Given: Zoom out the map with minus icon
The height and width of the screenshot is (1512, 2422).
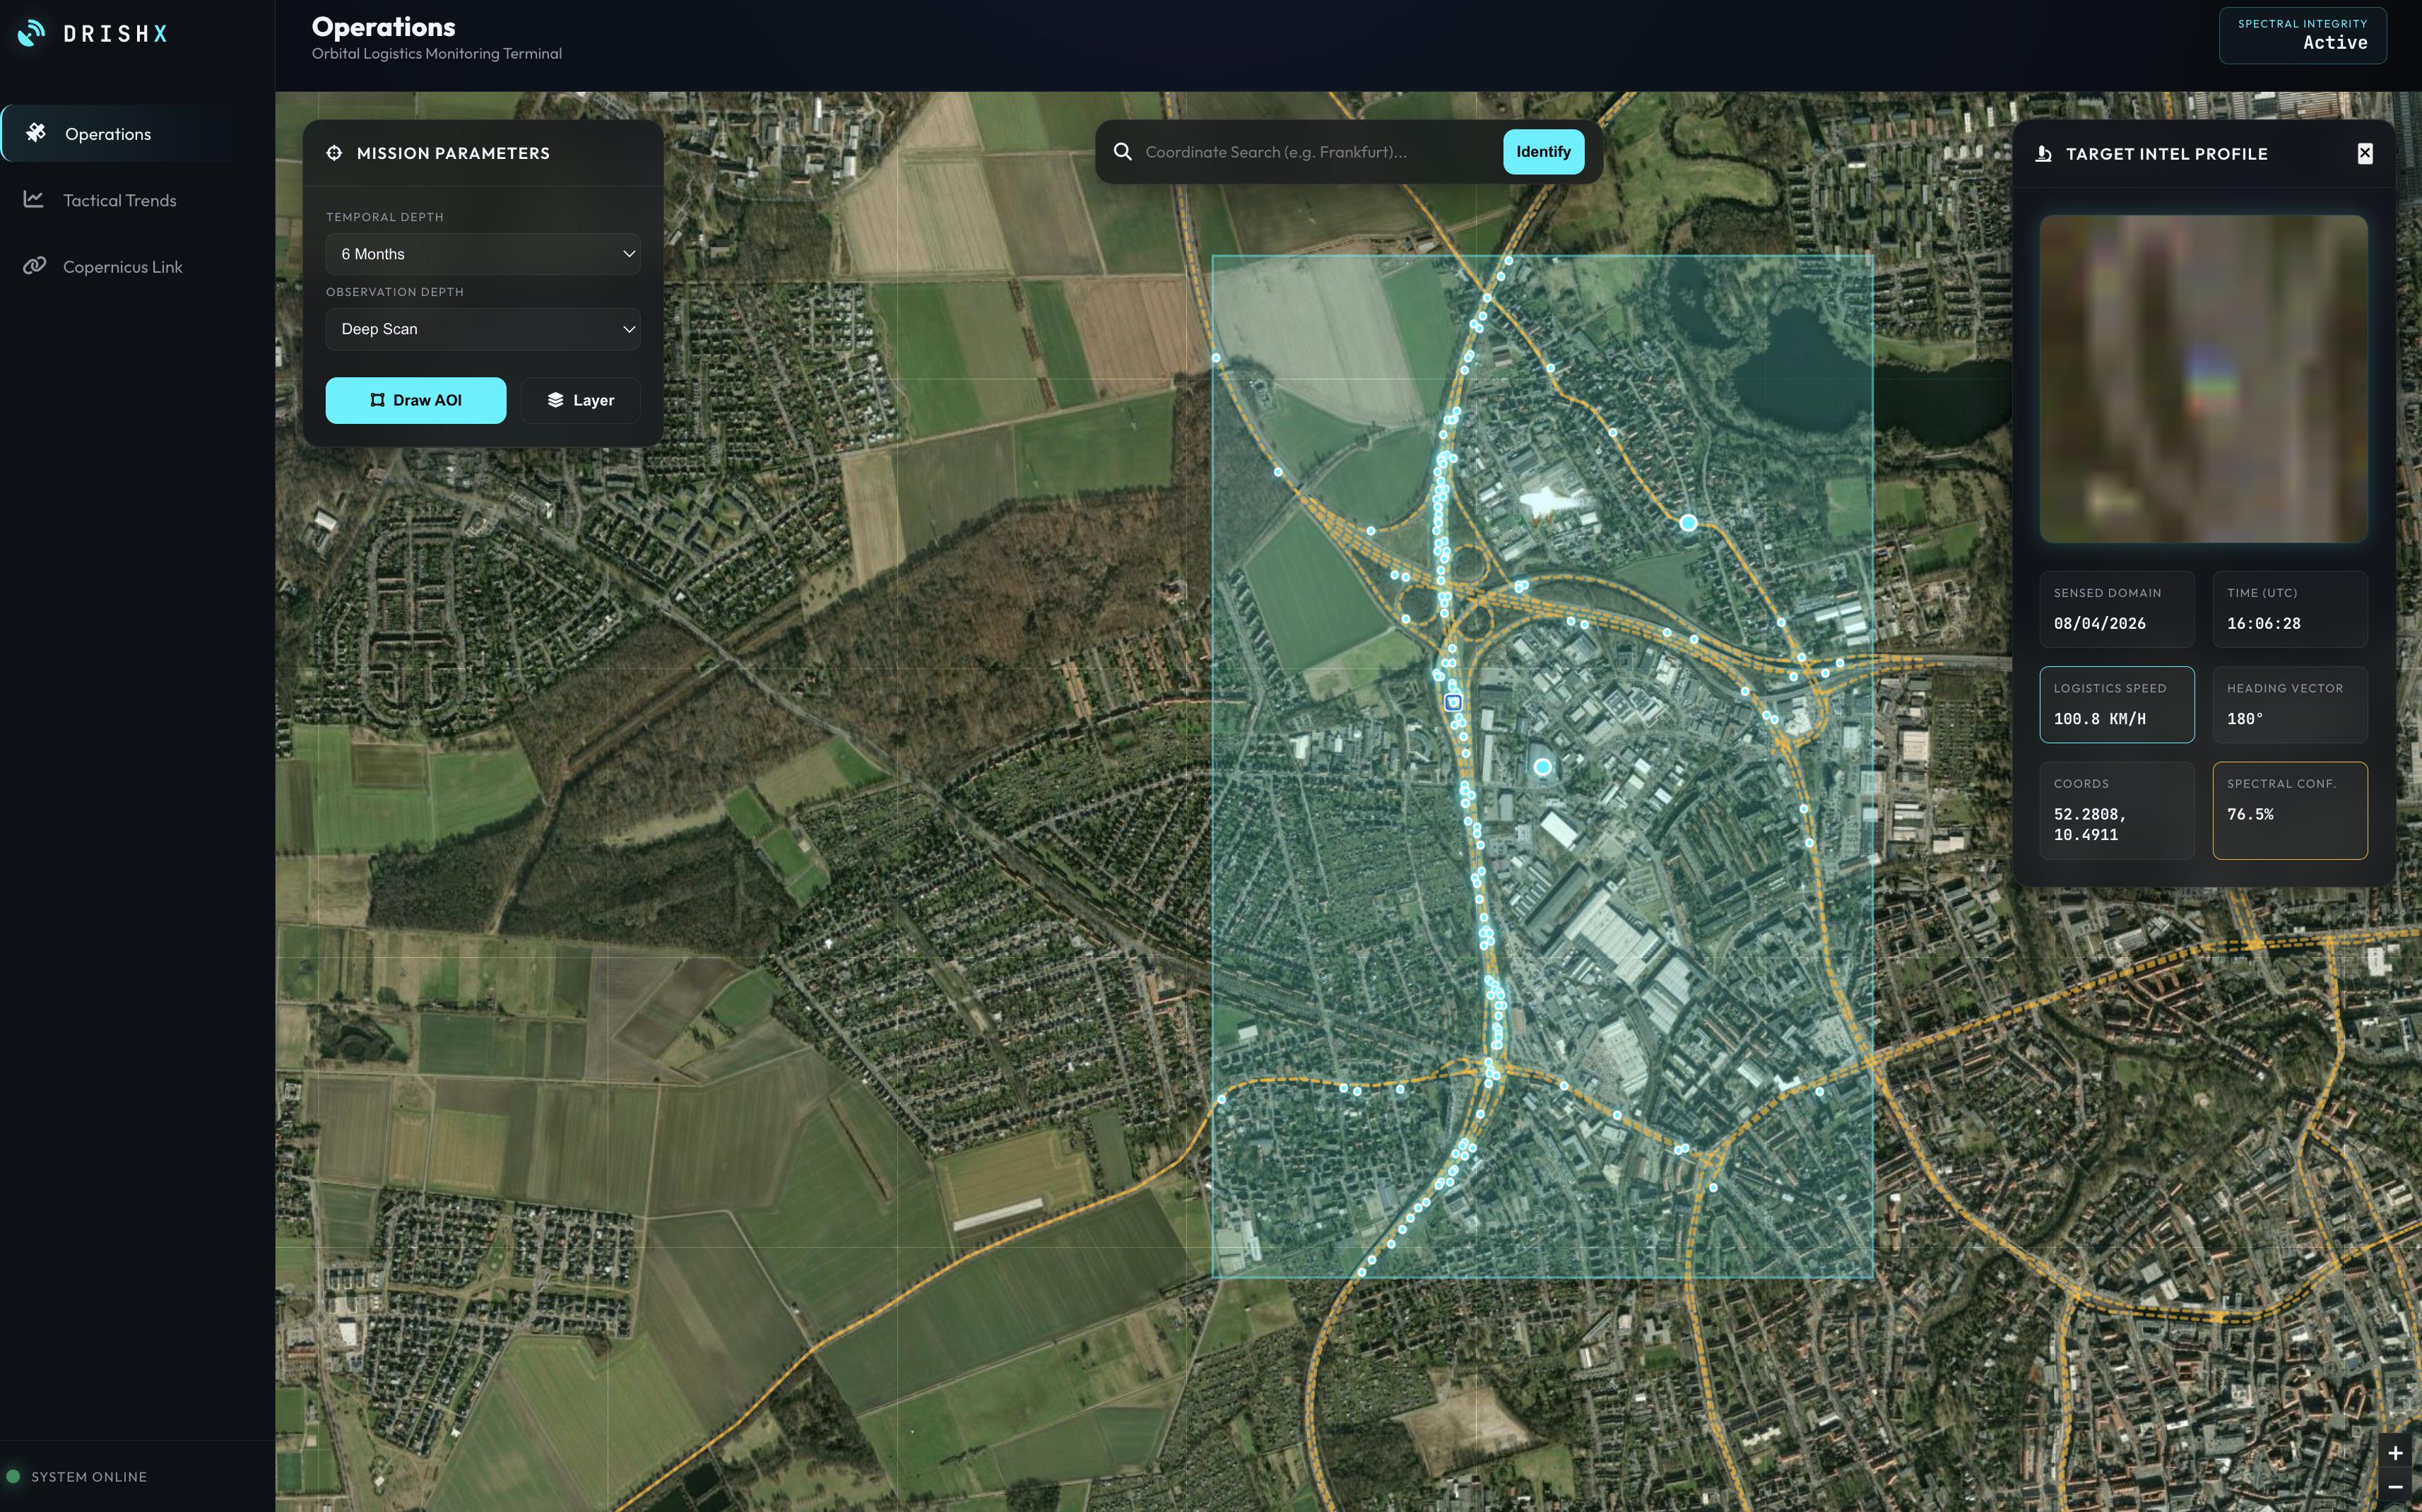Looking at the screenshot, I should click(x=2395, y=1487).
